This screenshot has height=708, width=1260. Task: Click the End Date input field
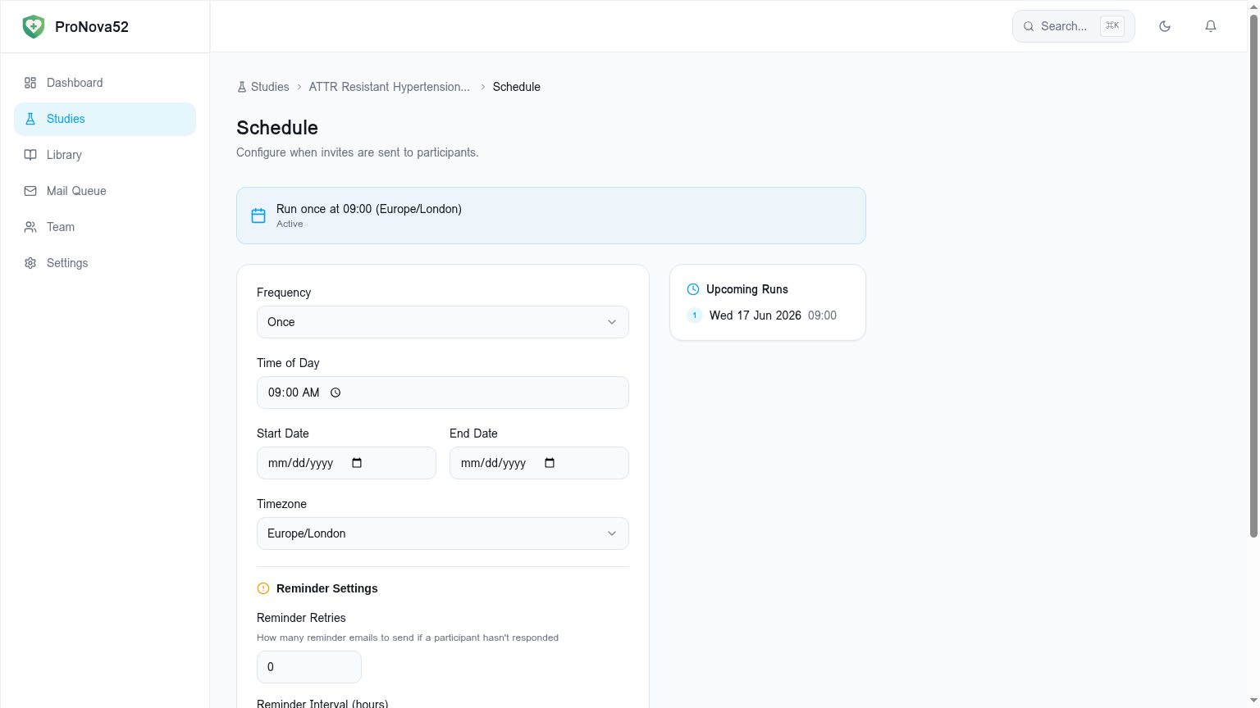pyautogui.click(x=539, y=463)
